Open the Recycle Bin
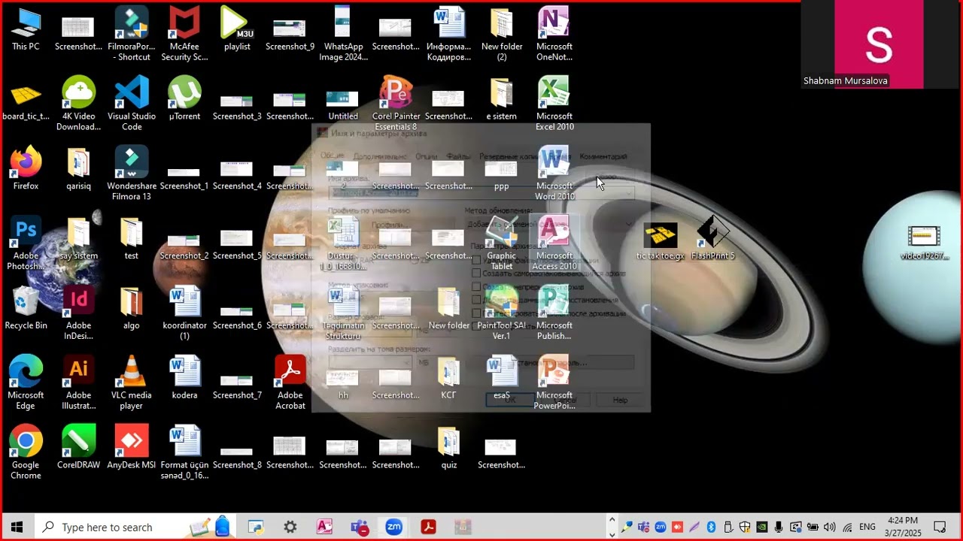Screen dimensions: 963x541 point(26,308)
